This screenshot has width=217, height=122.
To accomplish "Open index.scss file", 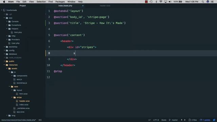I will point(24,105).
